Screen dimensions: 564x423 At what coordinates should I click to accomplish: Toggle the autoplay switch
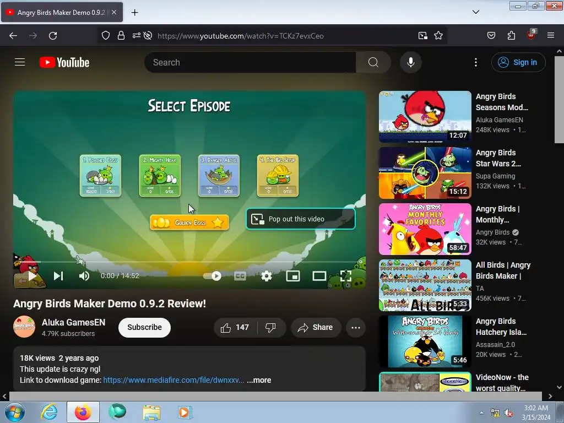pos(212,276)
